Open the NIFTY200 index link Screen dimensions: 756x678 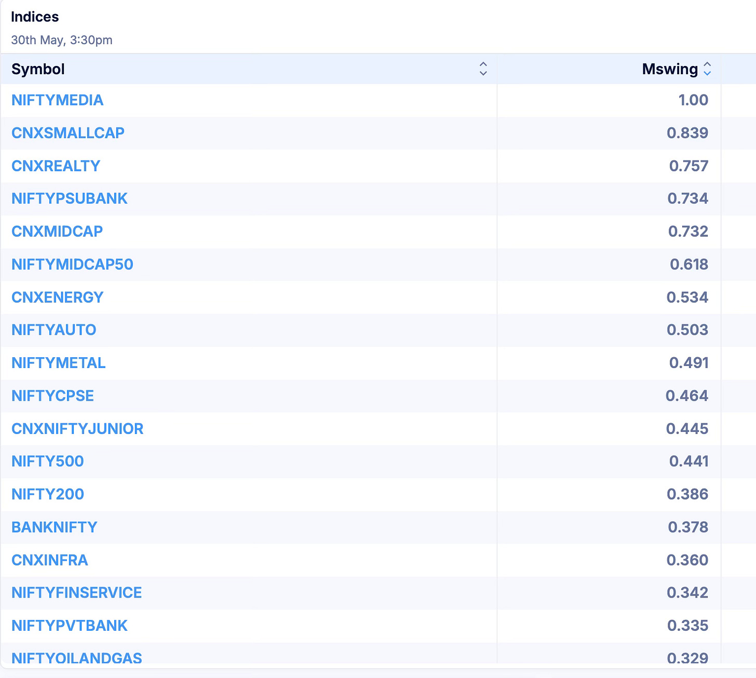click(48, 494)
